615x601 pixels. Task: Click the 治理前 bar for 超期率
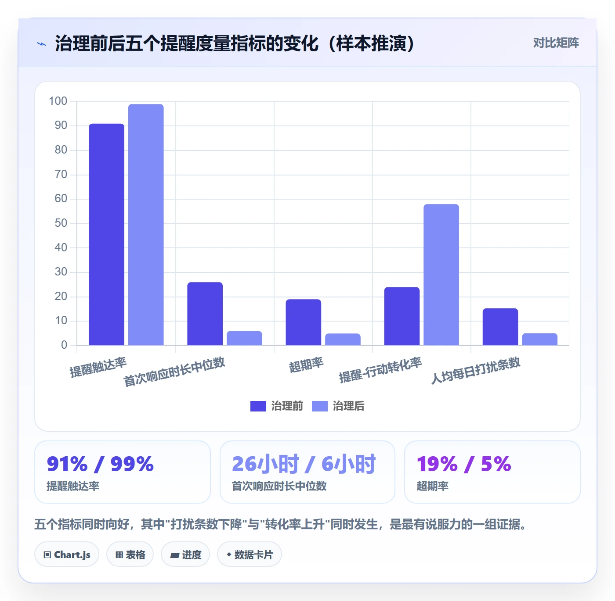[x=304, y=322]
